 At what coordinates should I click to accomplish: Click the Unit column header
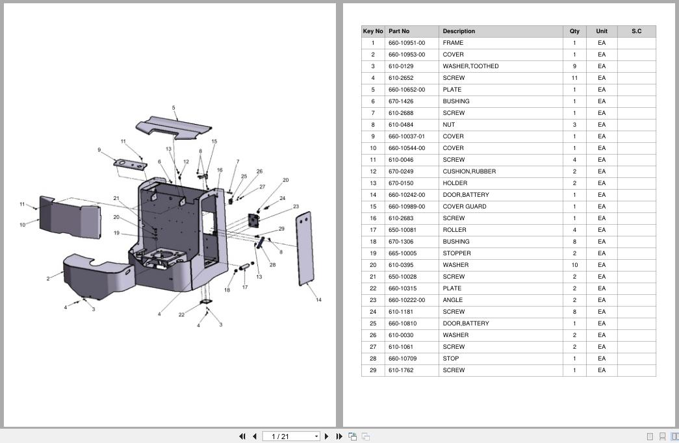602,31
